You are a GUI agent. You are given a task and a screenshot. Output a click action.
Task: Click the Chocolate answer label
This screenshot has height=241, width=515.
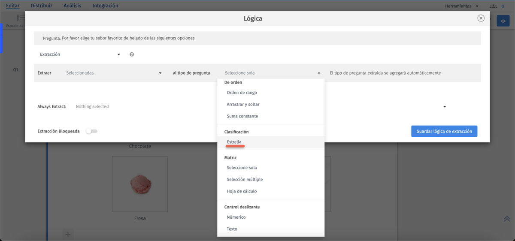click(x=140, y=146)
